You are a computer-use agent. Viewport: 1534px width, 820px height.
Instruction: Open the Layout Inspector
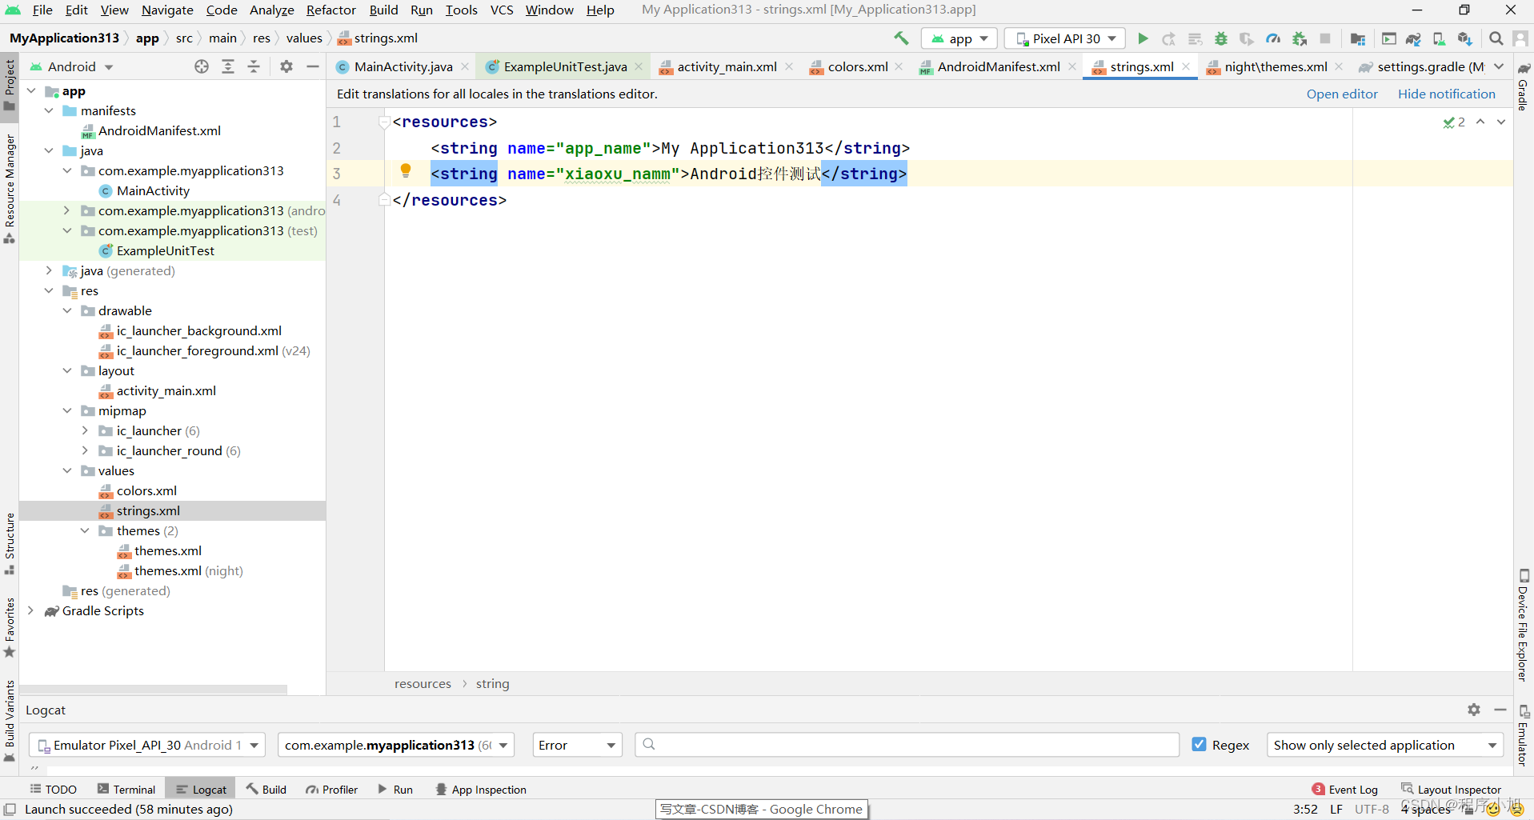pyautogui.click(x=1452, y=789)
